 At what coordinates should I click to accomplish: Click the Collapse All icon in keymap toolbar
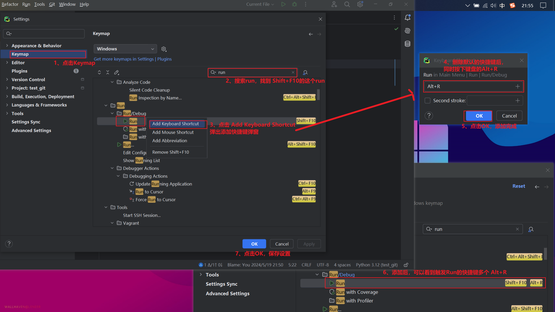point(108,72)
